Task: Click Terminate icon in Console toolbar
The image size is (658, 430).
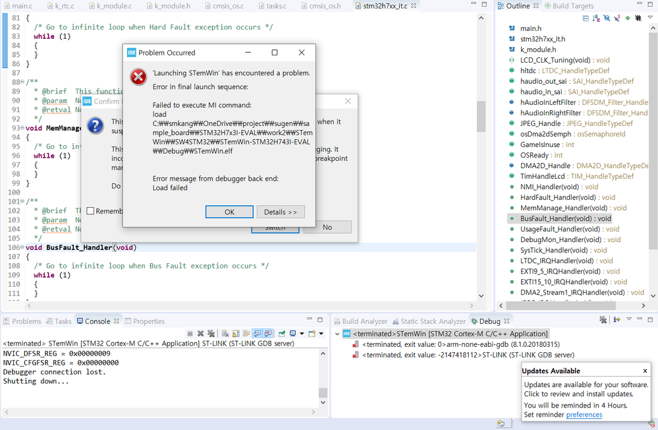Action: (x=190, y=333)
